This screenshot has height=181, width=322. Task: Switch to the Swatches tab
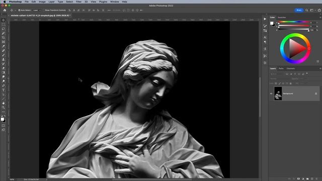pyautogui.click(x=282, y=18)
